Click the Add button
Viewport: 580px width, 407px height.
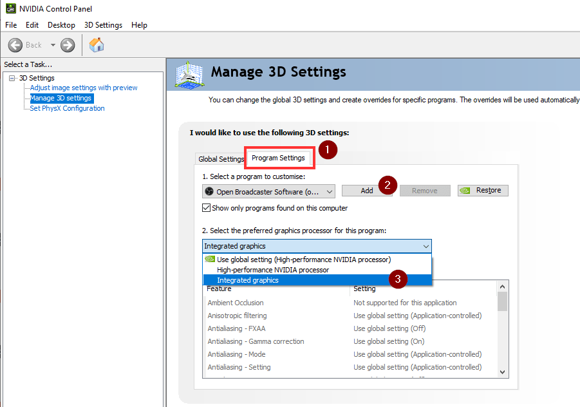coord(367,191)
